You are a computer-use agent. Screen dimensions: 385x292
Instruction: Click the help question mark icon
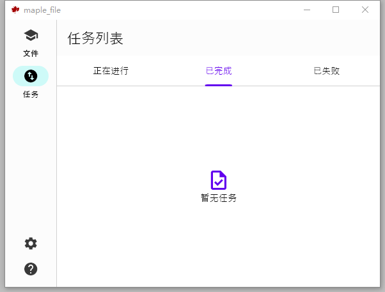31,269
